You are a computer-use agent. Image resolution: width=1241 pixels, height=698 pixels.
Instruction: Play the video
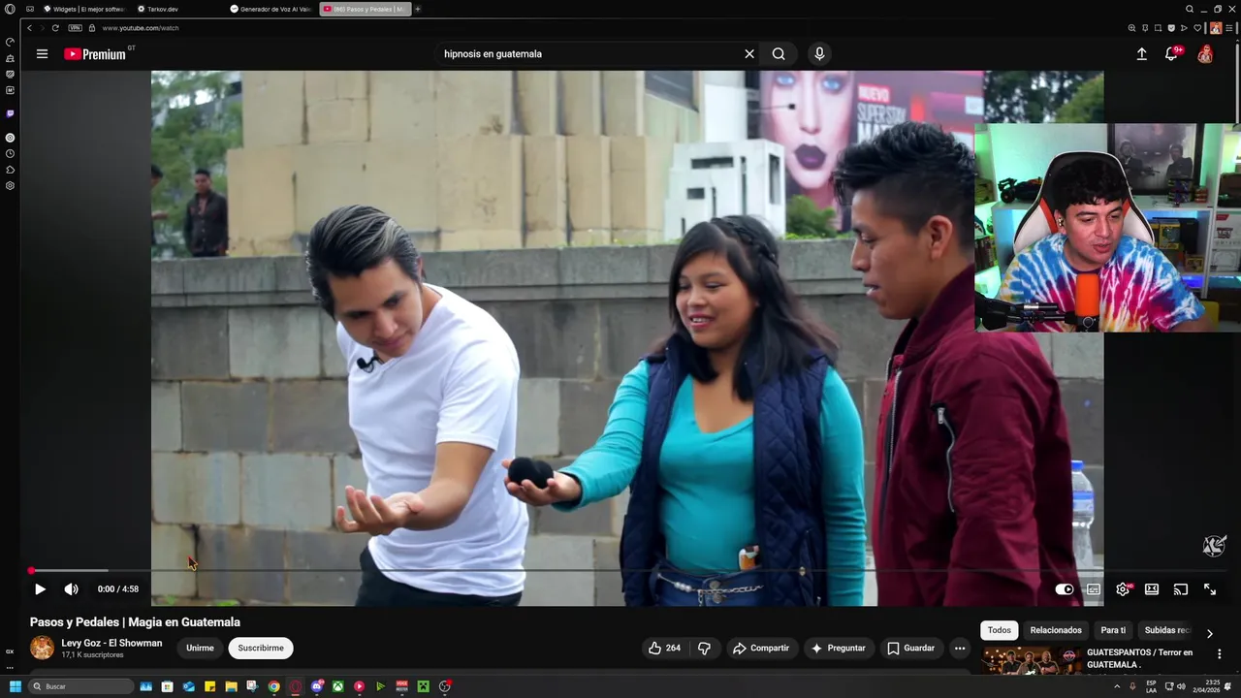point(40,588)
